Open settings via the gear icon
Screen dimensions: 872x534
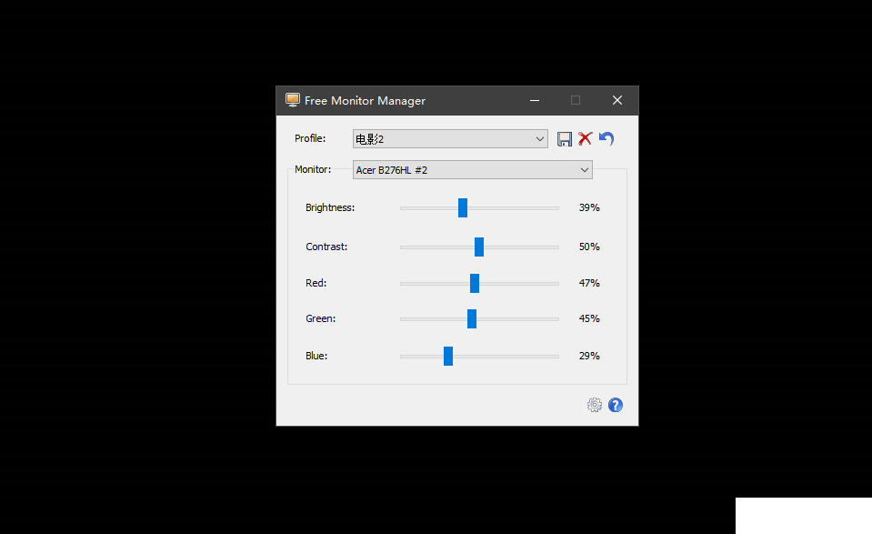pos(595,405)
